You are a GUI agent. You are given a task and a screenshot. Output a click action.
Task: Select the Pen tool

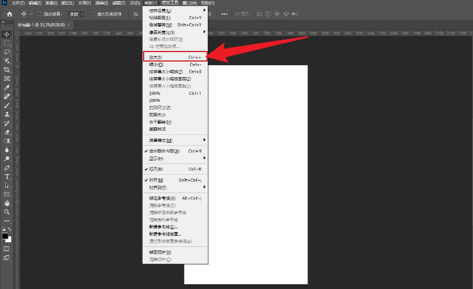(7, 168)
